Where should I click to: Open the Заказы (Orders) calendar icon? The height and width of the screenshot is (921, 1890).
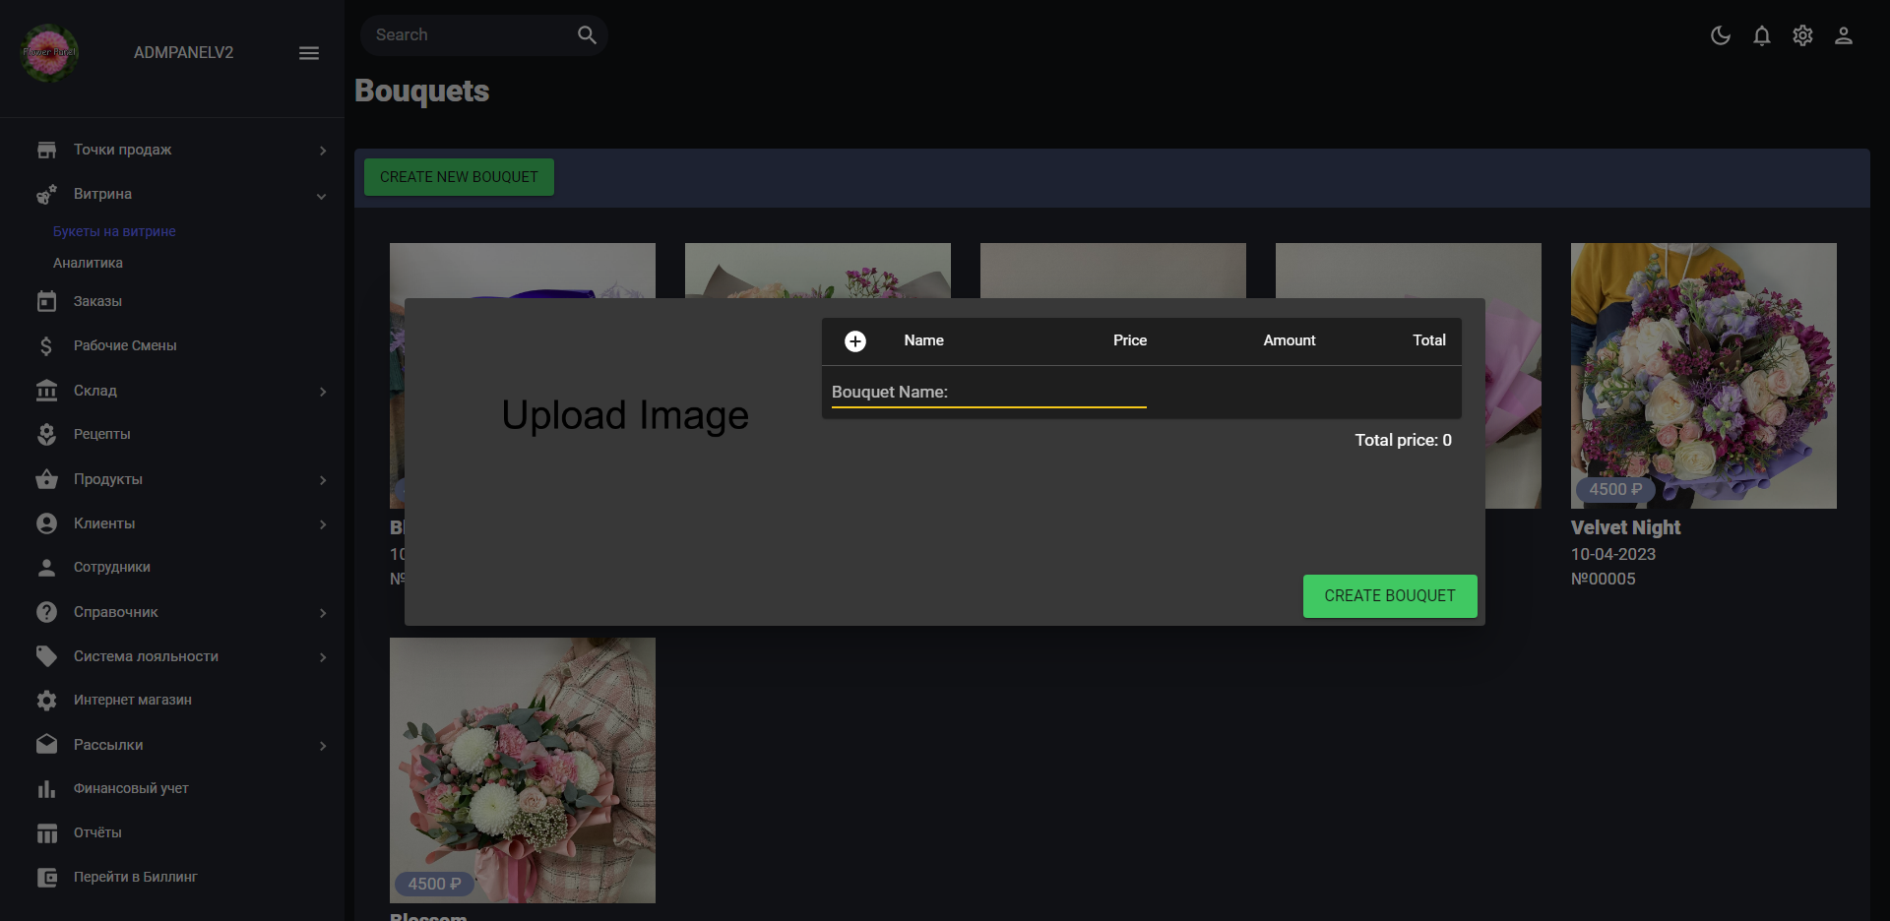pyautogui.click(x=46, y=301)
